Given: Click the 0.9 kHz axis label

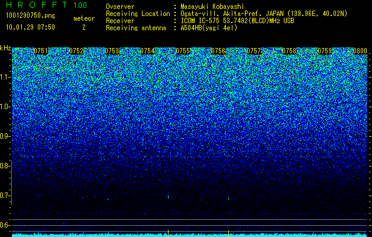Looking at the screenshot, I should coord(5,136).
